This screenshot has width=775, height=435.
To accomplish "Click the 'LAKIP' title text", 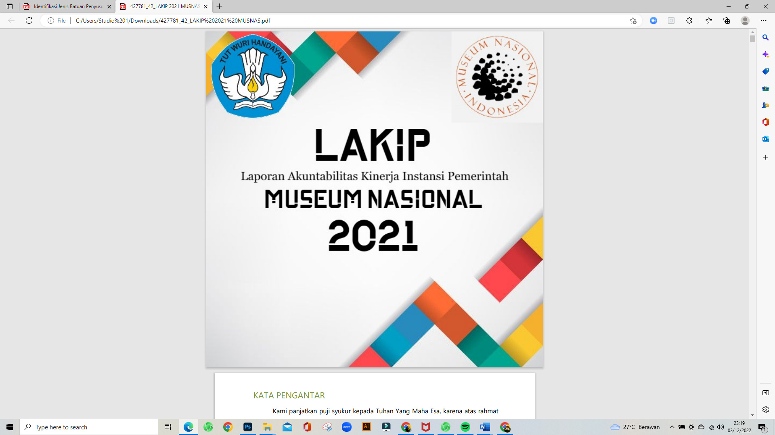I will click(373, 145).
